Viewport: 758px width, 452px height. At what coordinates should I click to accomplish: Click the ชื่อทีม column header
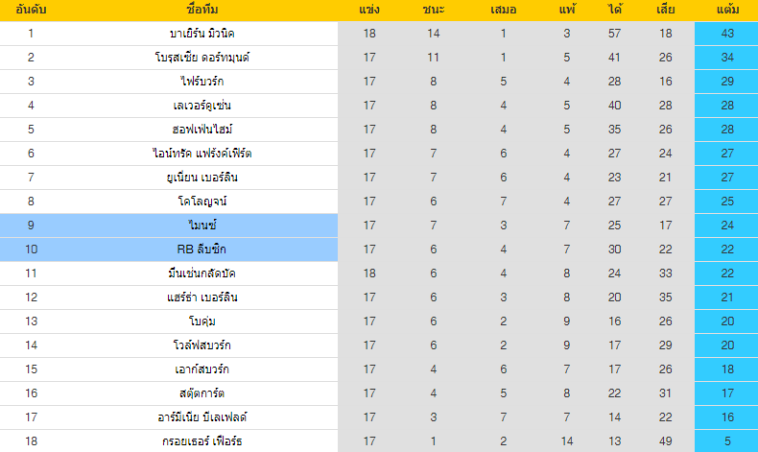[x=202, y=10]
